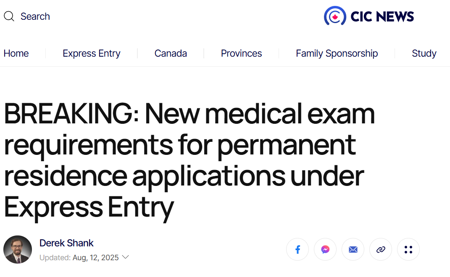Open the CIC News logo homepage

tap(369, 16)
